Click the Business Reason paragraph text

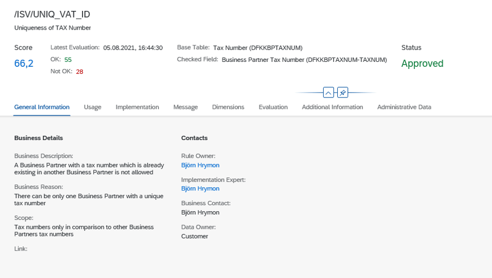point(89,199)
